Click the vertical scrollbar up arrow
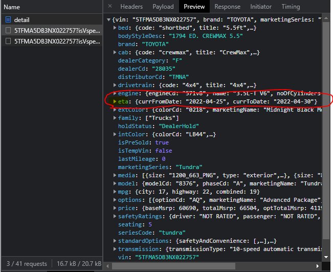This screenshot has width=333, height=272. pos(326,18)
